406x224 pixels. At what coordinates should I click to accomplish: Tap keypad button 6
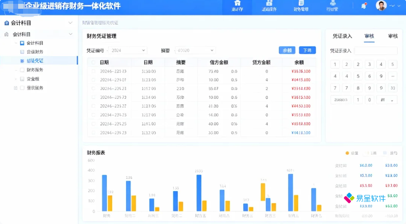(x=370, y=76)
